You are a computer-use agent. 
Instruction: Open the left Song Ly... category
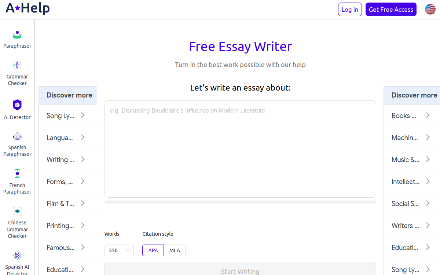pos(68,115)
